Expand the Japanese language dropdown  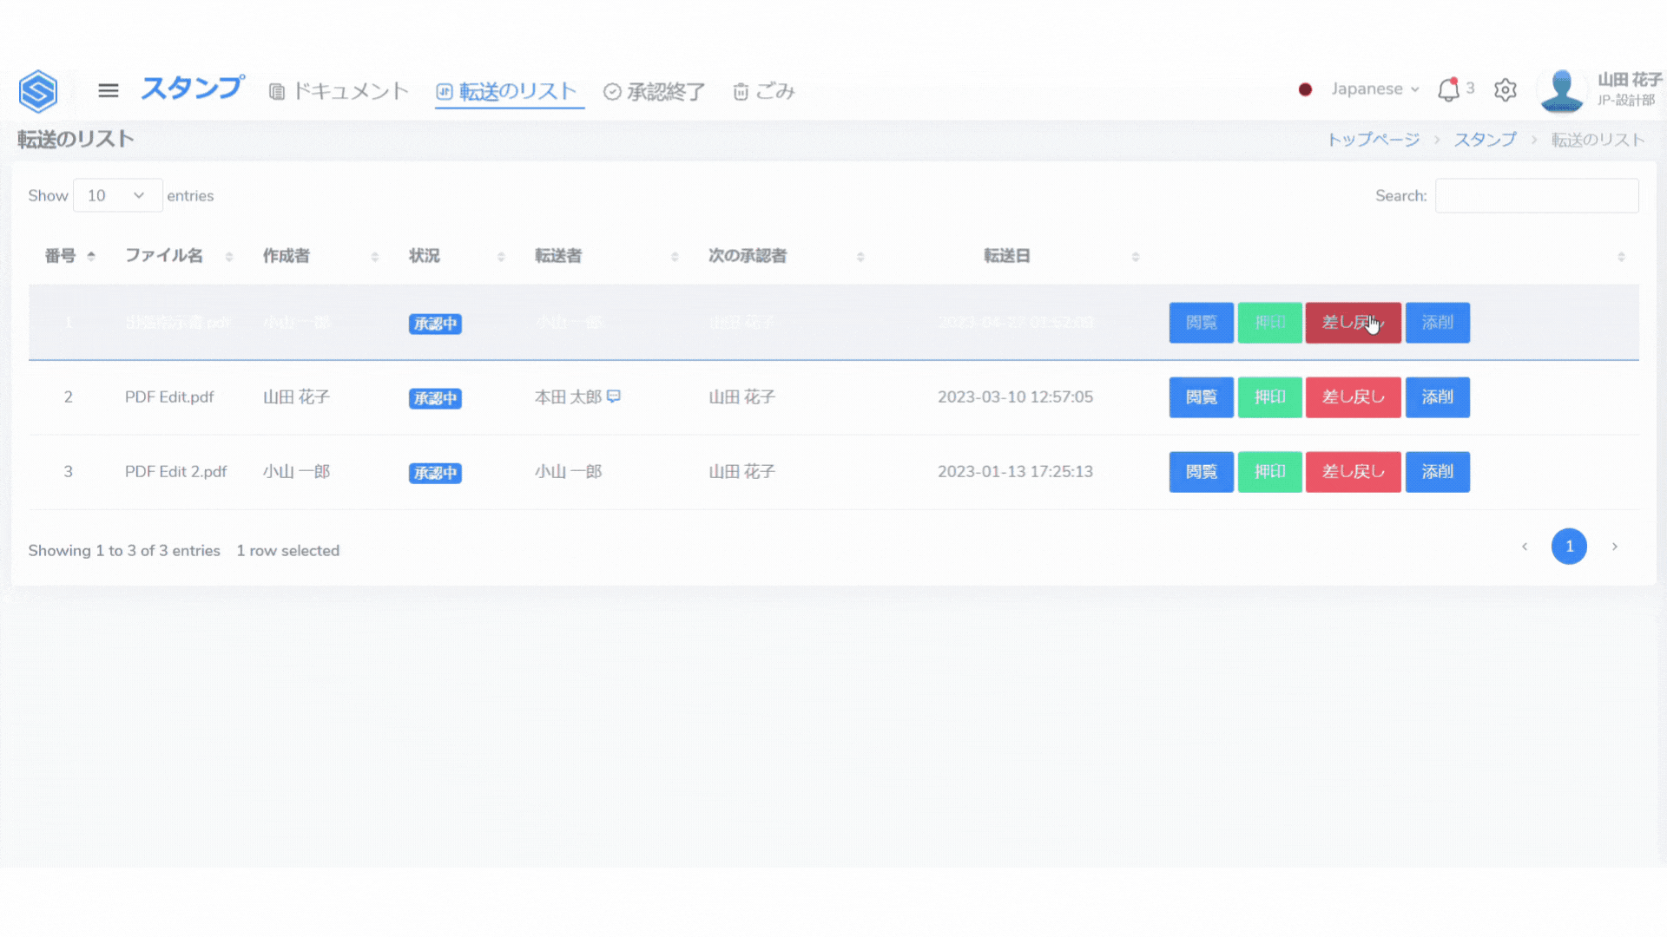[x=1375, y=89]
